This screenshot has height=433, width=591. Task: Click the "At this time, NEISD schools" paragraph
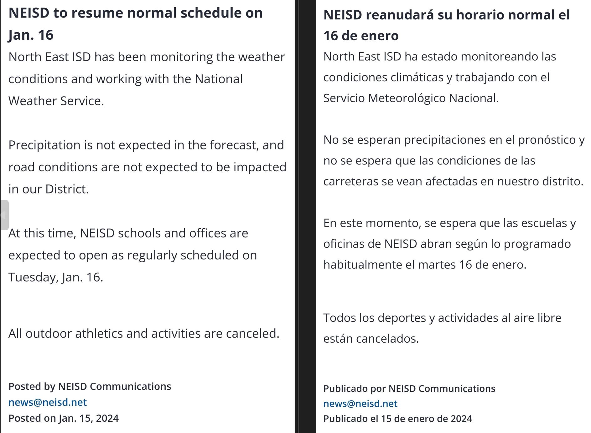click(133, 255)
